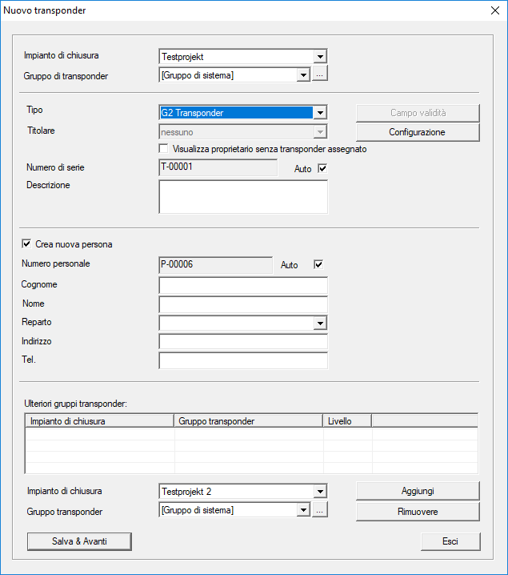The image size is (508, 575).
Task: Click Salva & Avanti to save
Action: [x=79, y=541]
